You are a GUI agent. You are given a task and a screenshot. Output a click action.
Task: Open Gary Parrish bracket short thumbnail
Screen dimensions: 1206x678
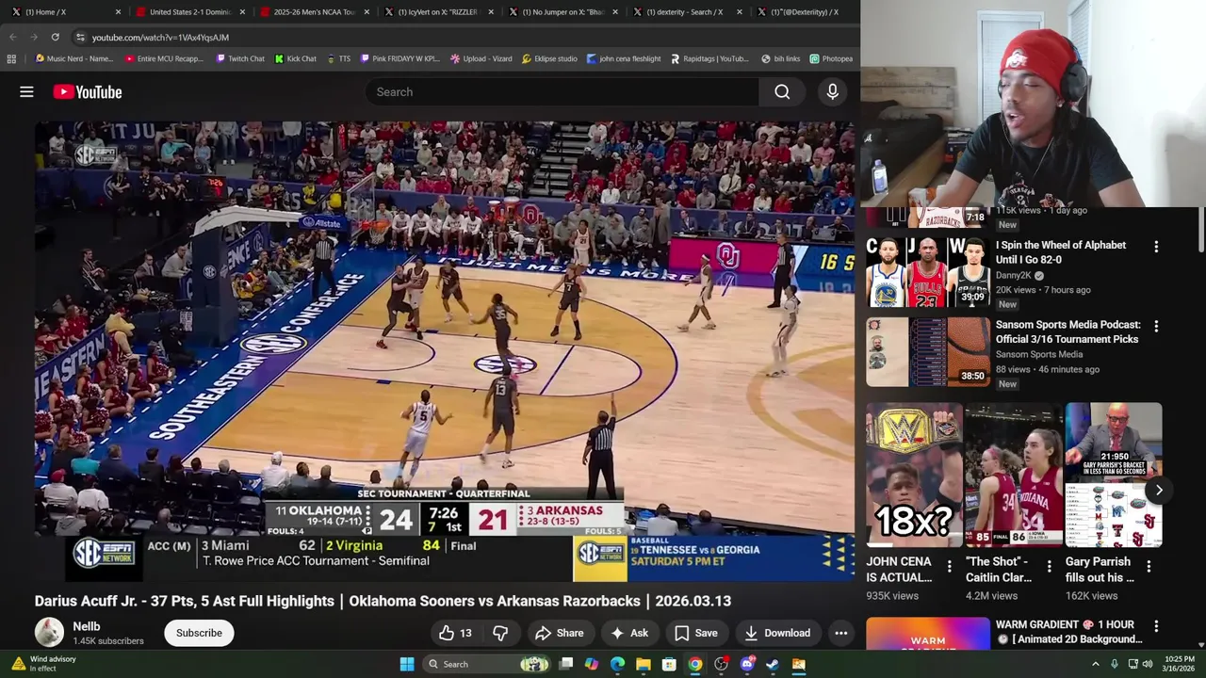(x=1114, y=476)
